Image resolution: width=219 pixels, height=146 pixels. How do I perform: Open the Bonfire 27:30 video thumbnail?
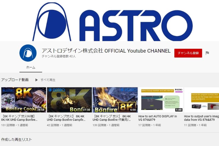coord(70,100)
